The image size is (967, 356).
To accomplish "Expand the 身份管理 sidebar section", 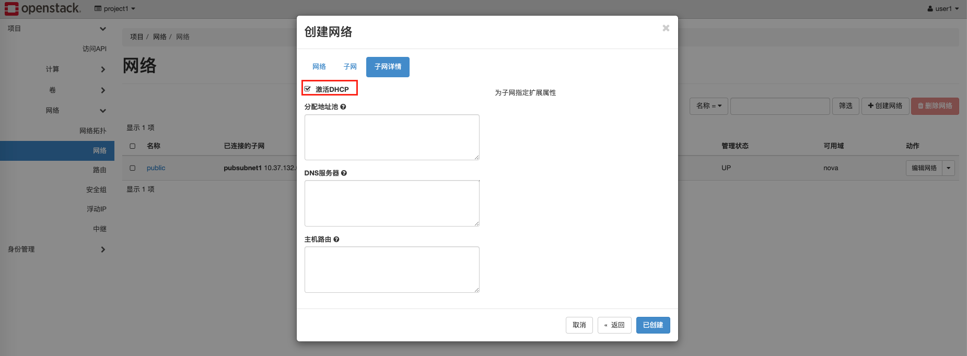I will click(57, 250).
